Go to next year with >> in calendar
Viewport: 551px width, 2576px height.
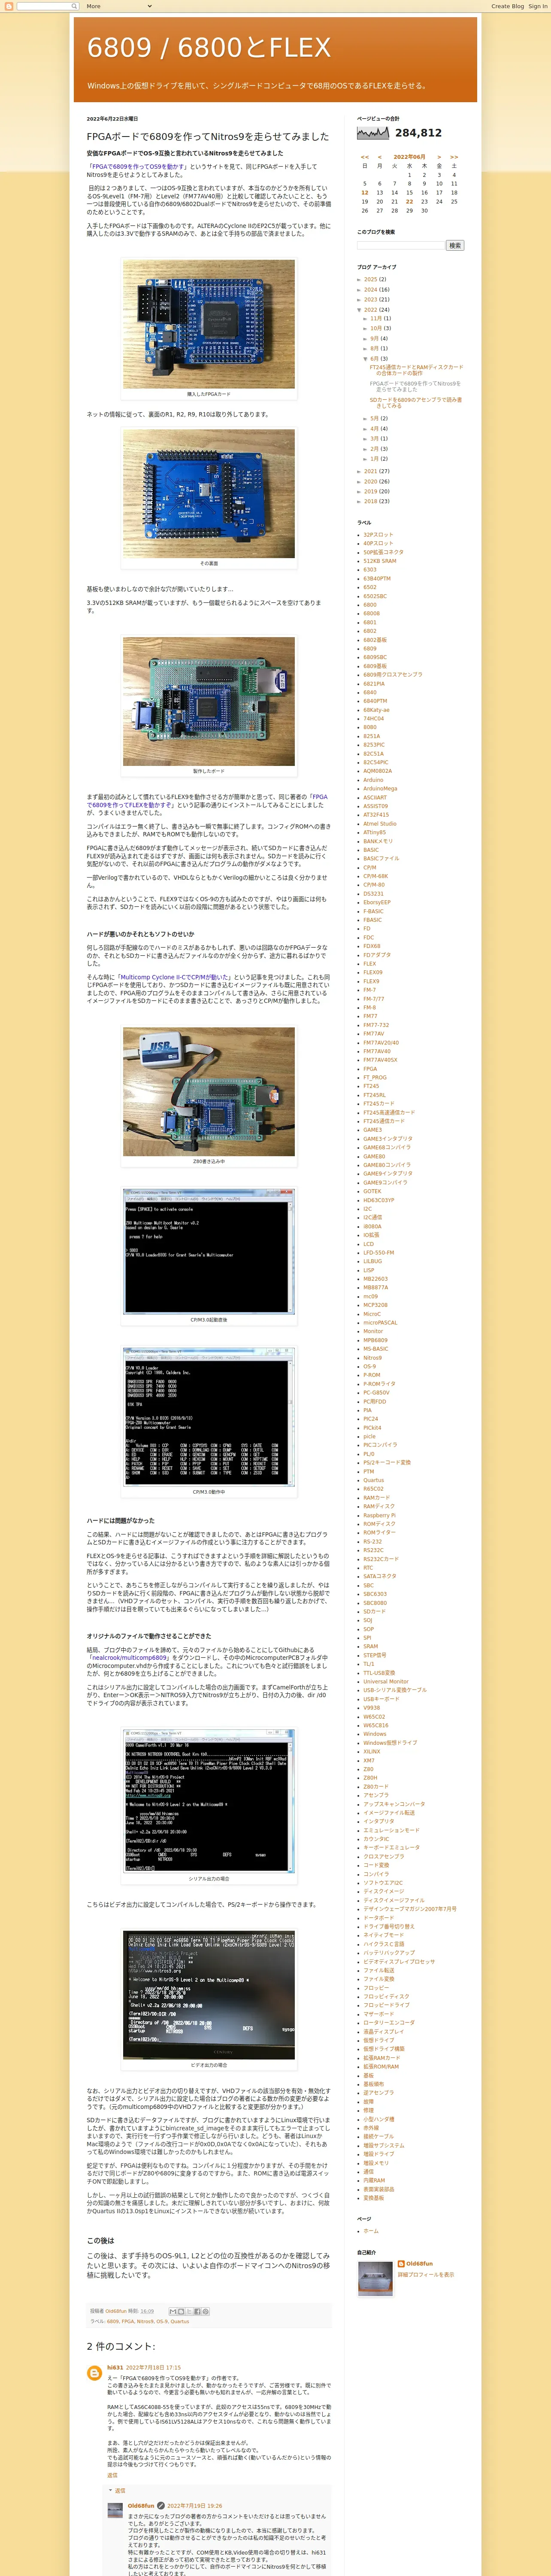click(453, 157)
